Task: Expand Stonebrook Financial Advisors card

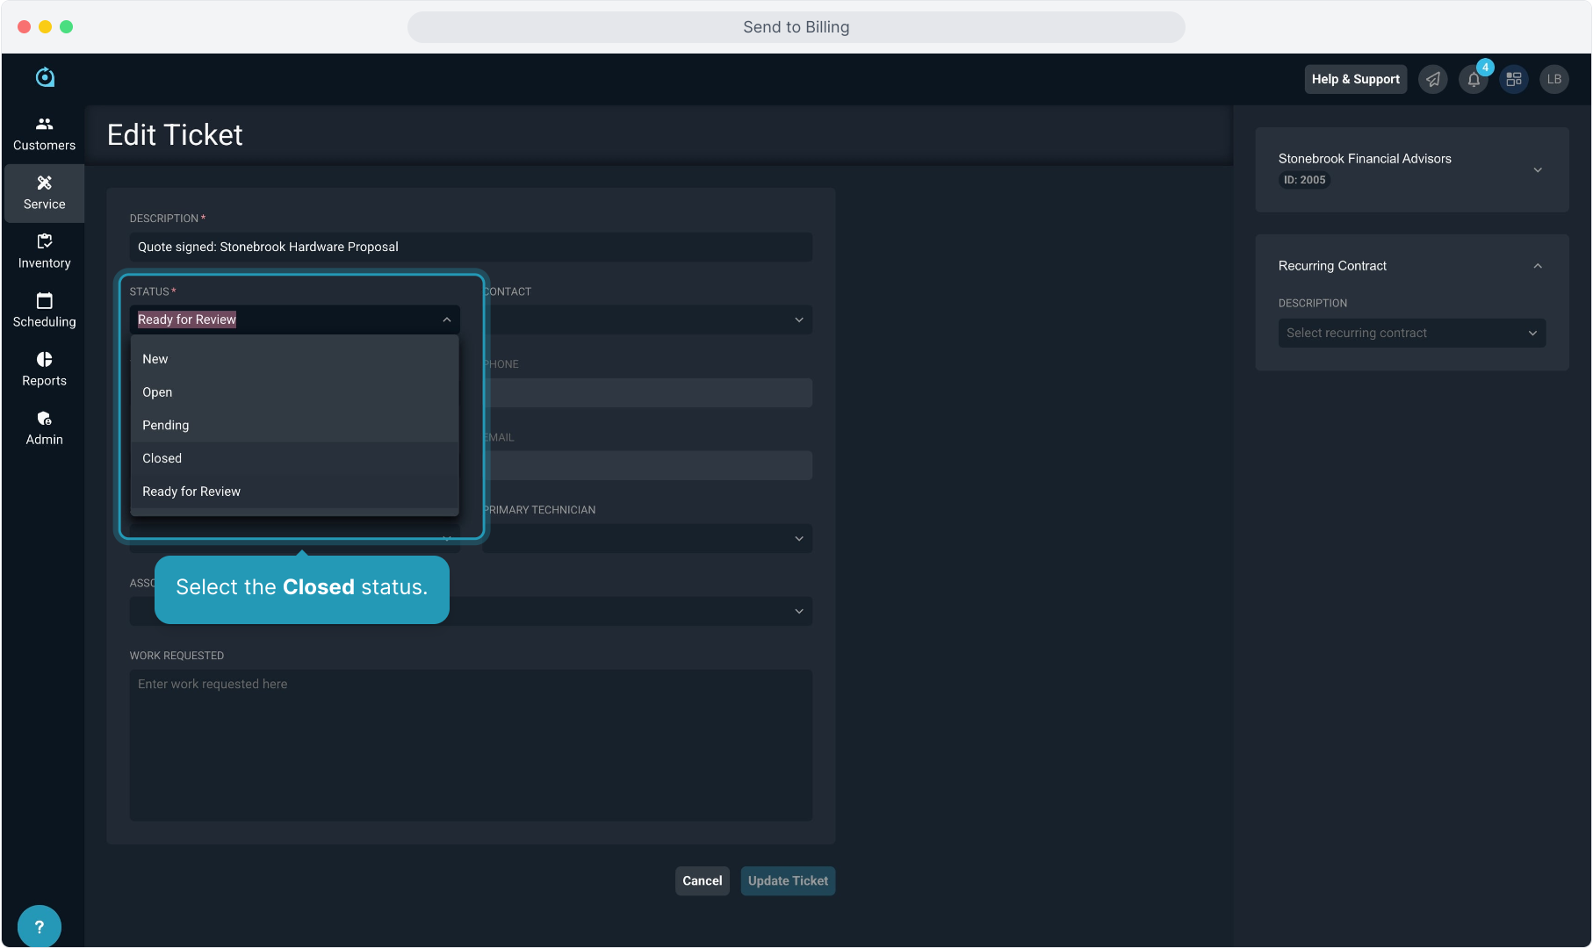Action: click(x=1537, y=169)
